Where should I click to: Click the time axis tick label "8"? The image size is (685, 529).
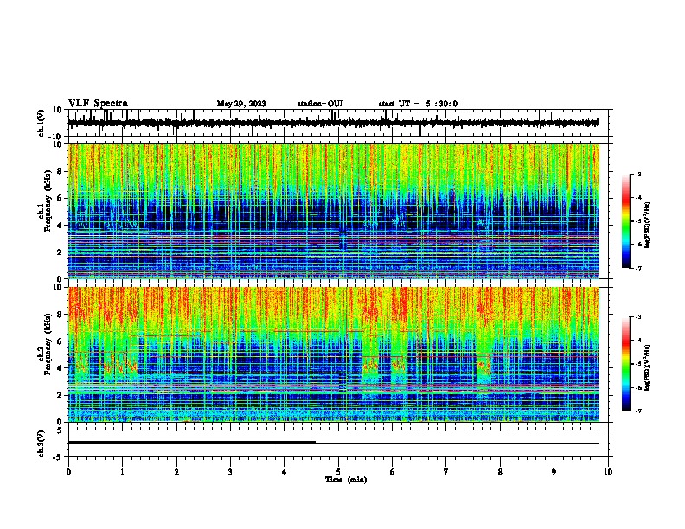click(x=500, y=472)
